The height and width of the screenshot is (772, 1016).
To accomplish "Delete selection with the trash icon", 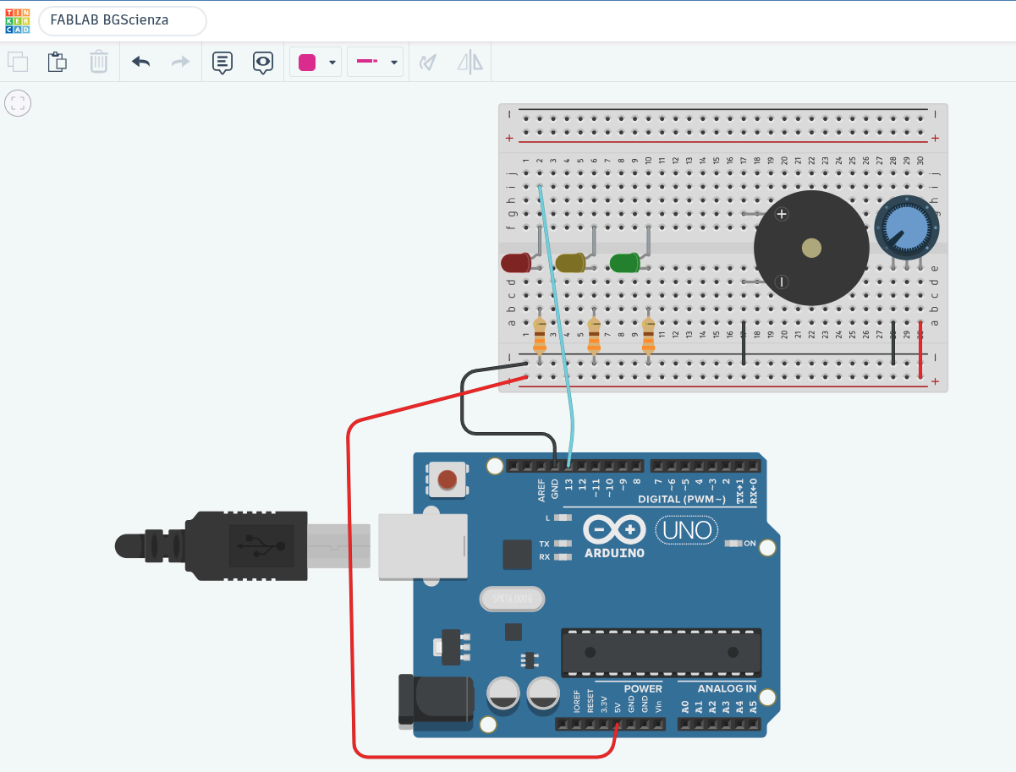I will click(x=99, y=62).
